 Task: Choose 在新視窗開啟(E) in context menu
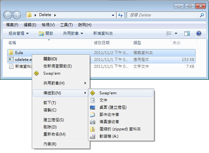(61, 66)
